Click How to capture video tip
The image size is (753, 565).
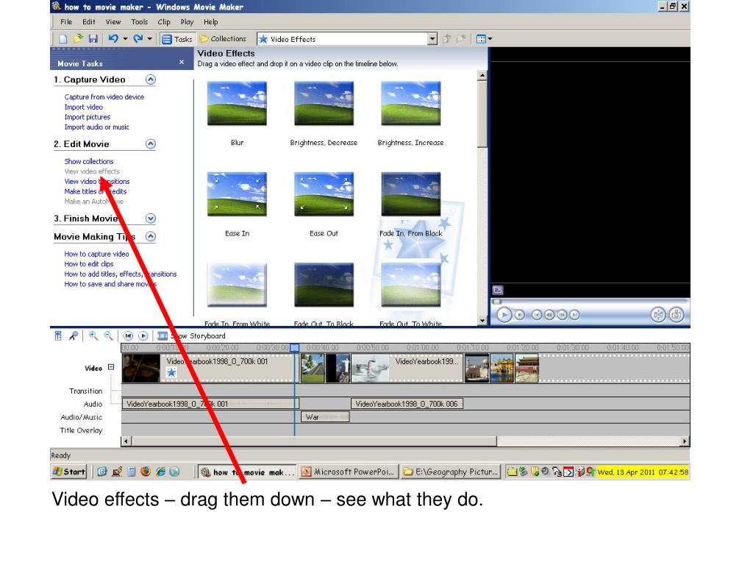pyautogui.click(x=96, y=254)
